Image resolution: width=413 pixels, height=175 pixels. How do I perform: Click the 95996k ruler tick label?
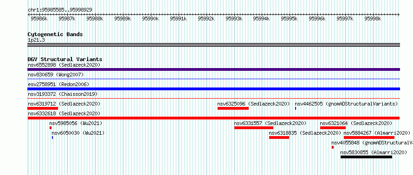(317, 19)
